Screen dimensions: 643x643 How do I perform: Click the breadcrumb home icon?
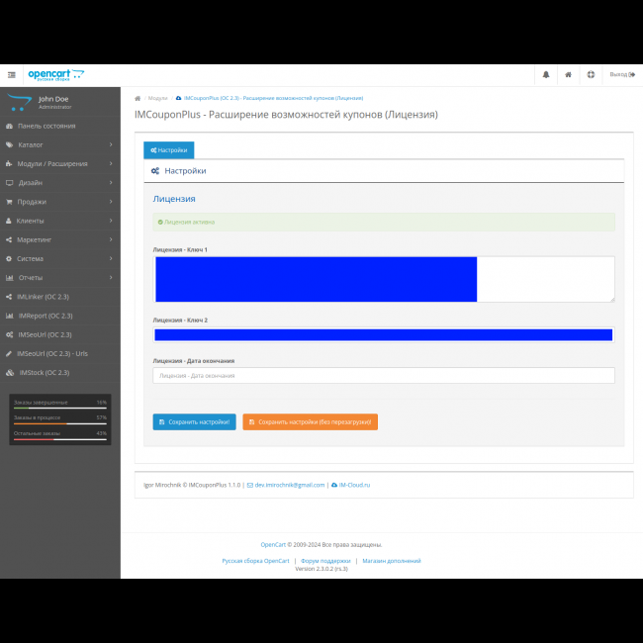[138, 99]
